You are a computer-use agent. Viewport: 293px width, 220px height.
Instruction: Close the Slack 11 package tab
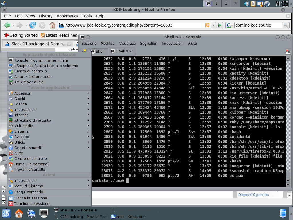coord(69,44)
